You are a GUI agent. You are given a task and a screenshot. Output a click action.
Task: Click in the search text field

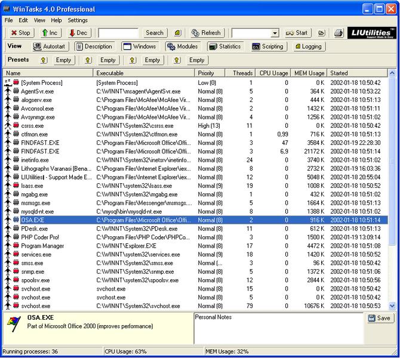[x=118, y=33]
